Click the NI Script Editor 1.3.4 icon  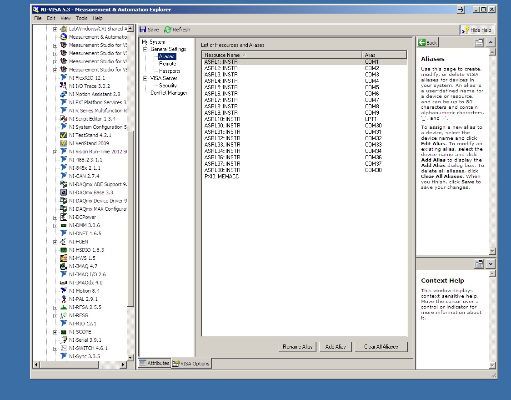(x=64, y=119)
